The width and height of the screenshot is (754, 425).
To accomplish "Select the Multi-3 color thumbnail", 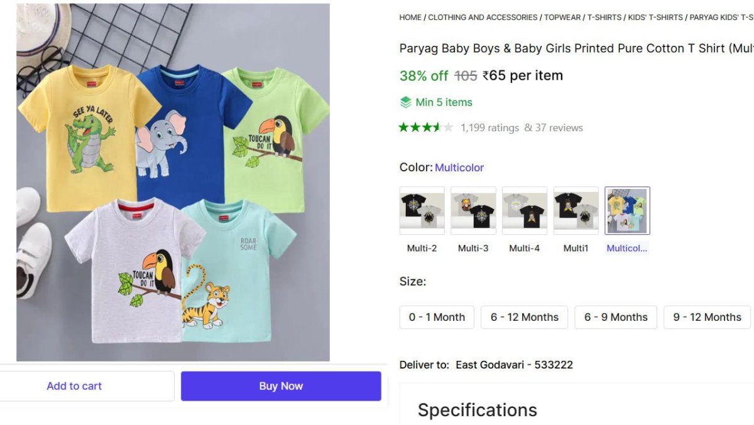I will coord(473,210).
